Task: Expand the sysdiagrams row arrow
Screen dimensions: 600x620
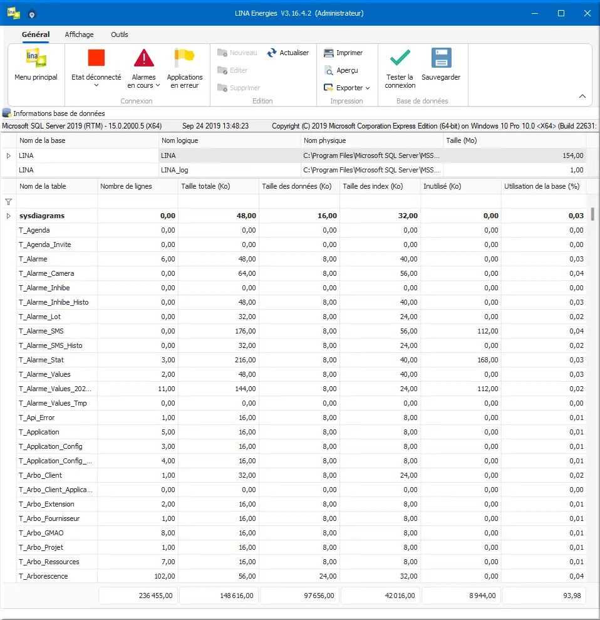Action: pos(8,216)
